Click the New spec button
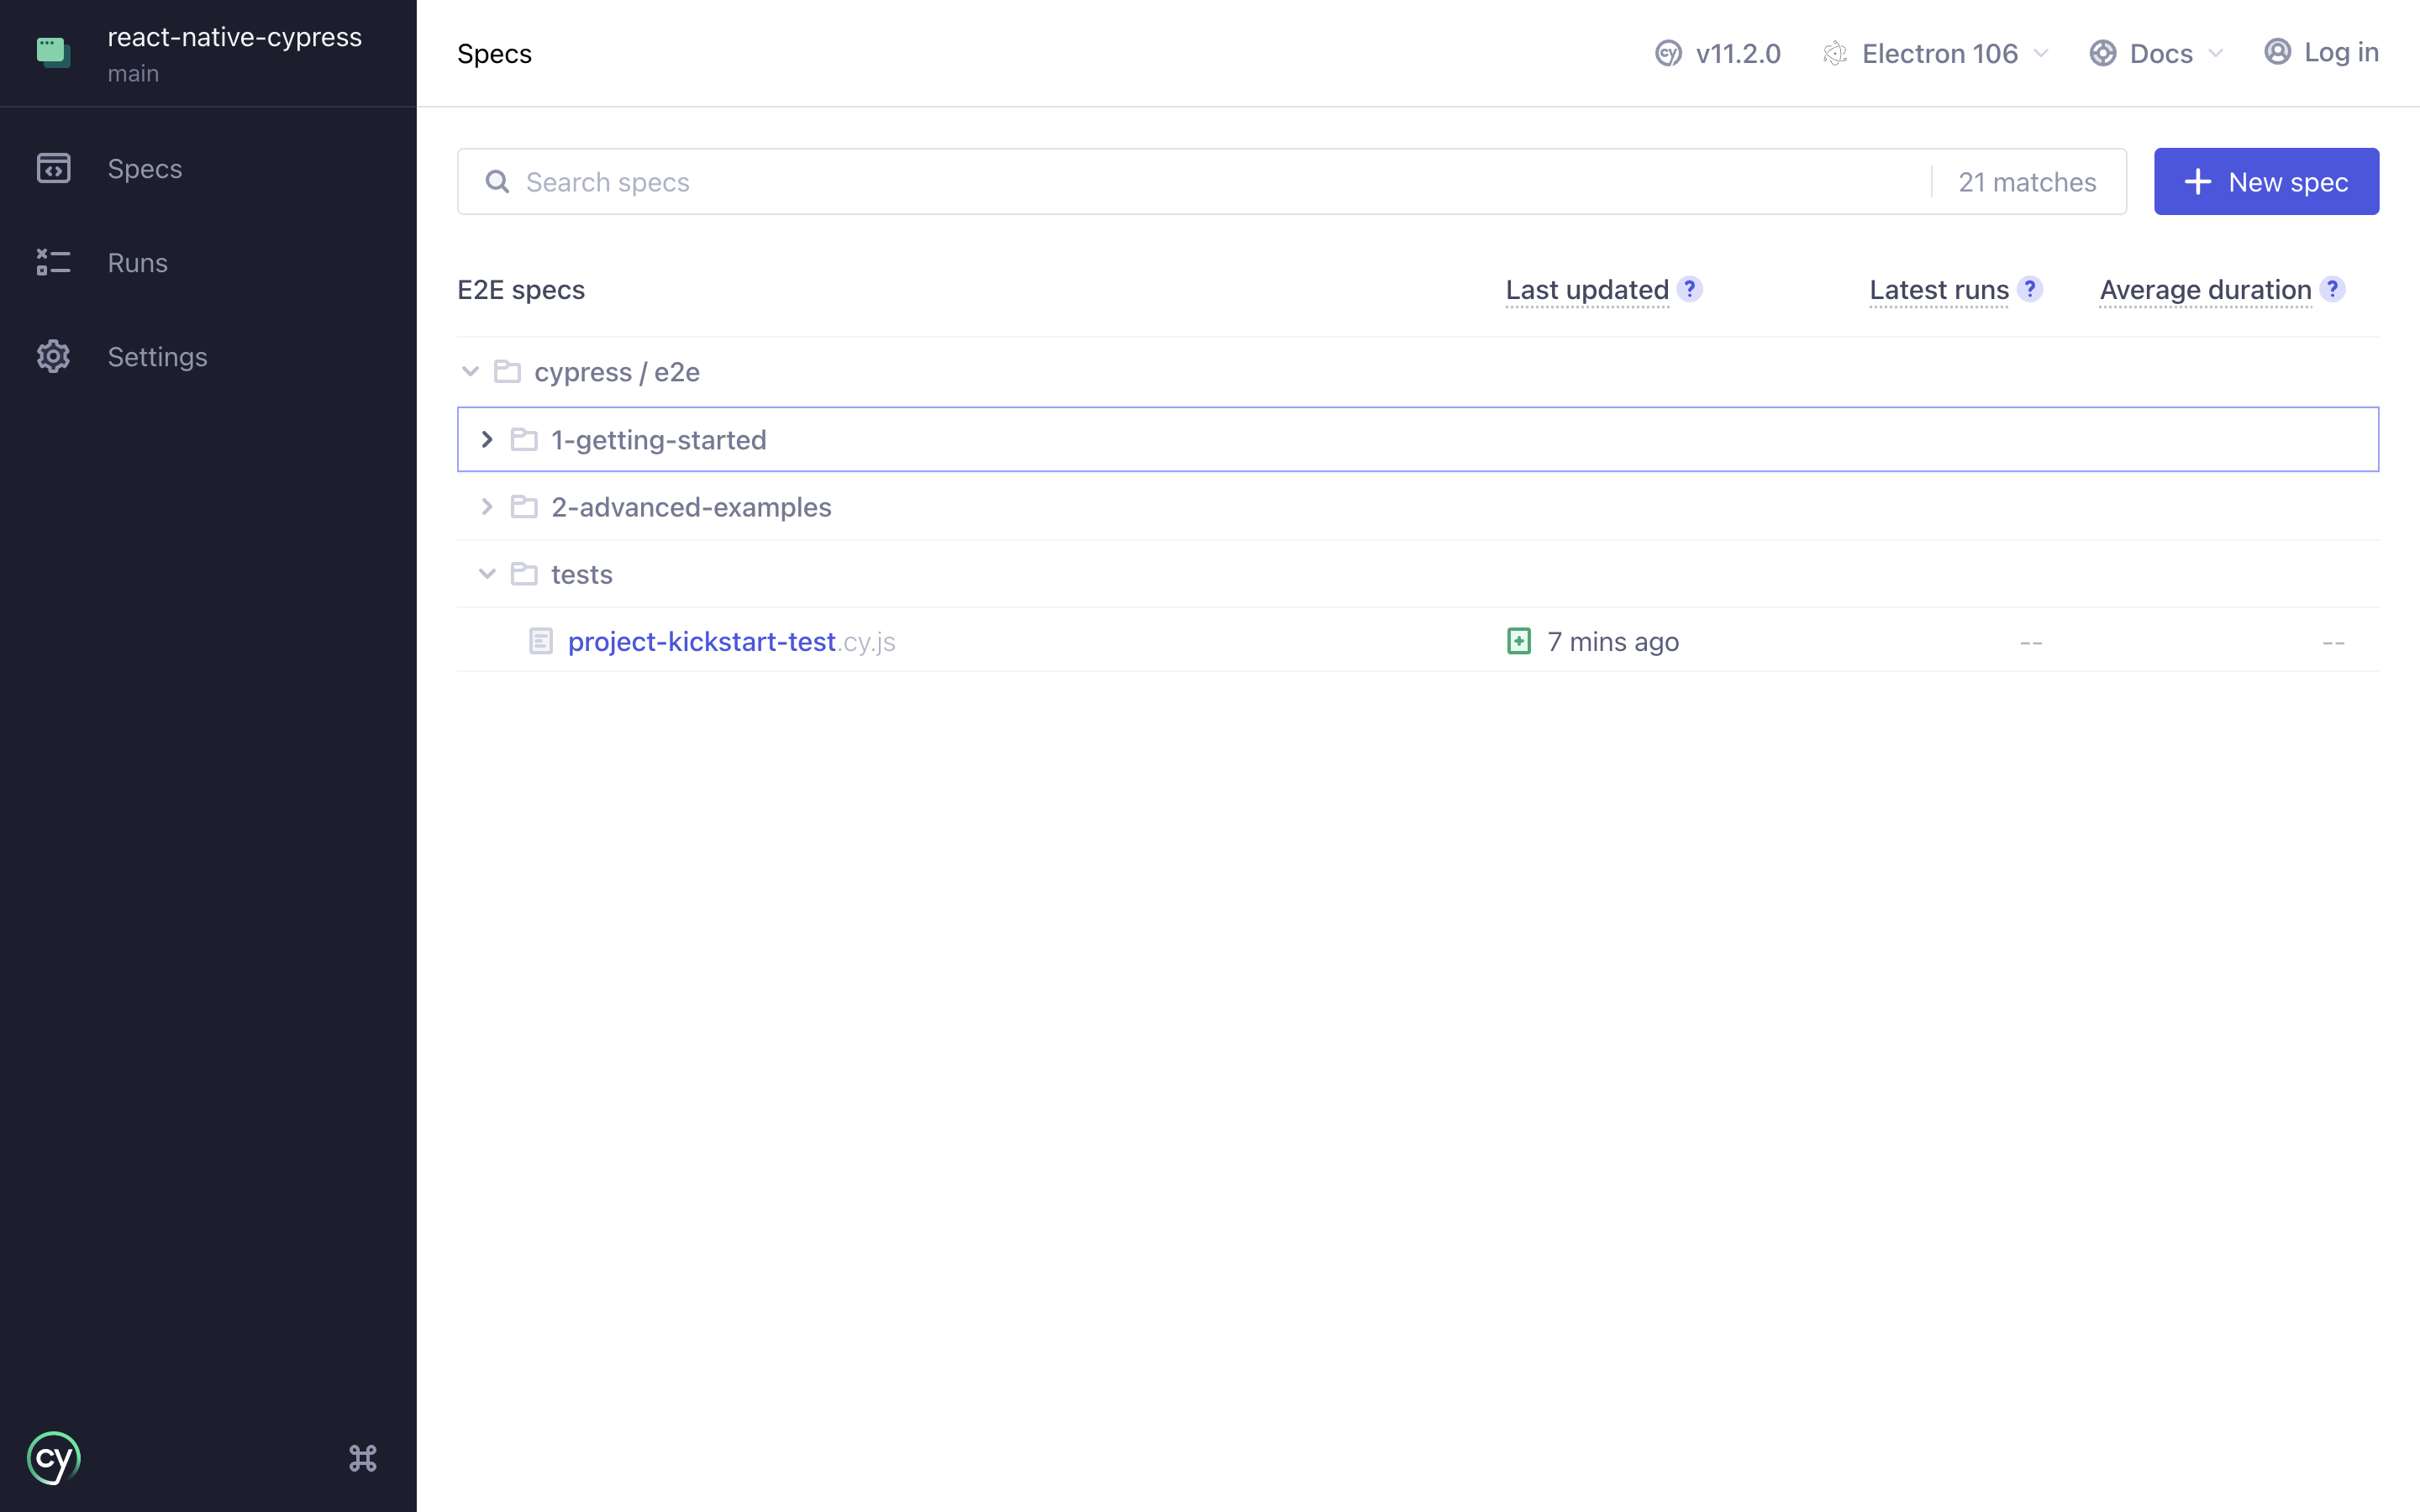The width and height of the screenshot is (2420, 1512). 2267,181
